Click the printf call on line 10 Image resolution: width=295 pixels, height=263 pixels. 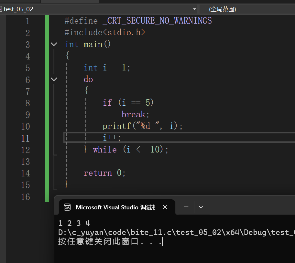(x=142, y=126)
